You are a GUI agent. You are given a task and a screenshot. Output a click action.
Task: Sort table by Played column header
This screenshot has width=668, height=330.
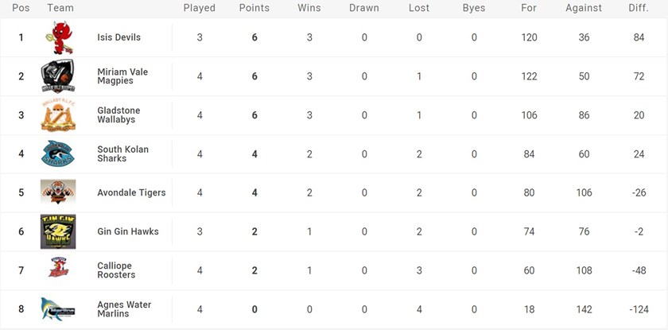coord(200,8)
